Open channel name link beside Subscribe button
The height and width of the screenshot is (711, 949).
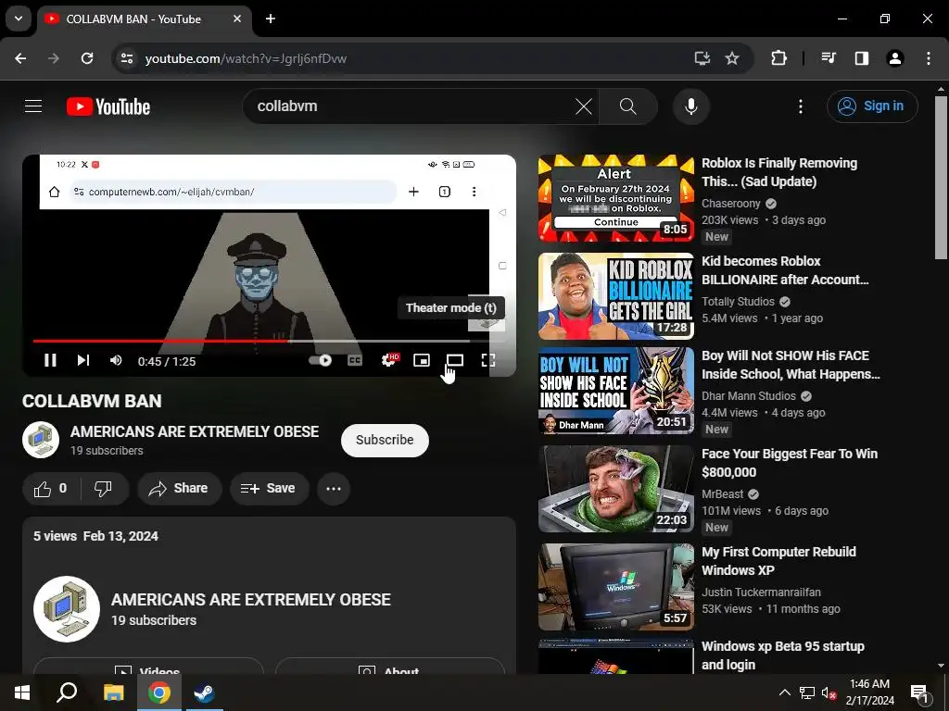click(195, 431)
